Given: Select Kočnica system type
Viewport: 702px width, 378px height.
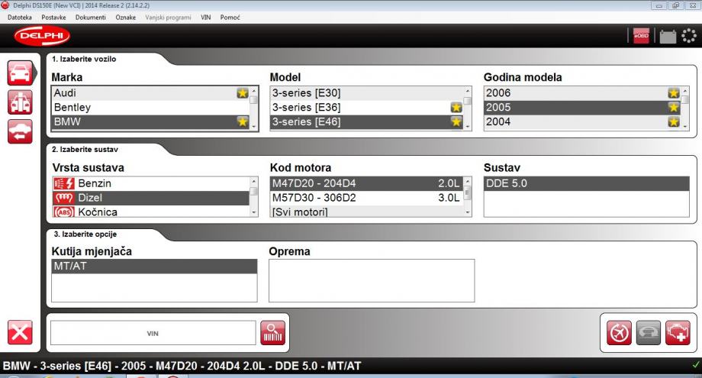Looking at the screenshot, I should 151,212.
